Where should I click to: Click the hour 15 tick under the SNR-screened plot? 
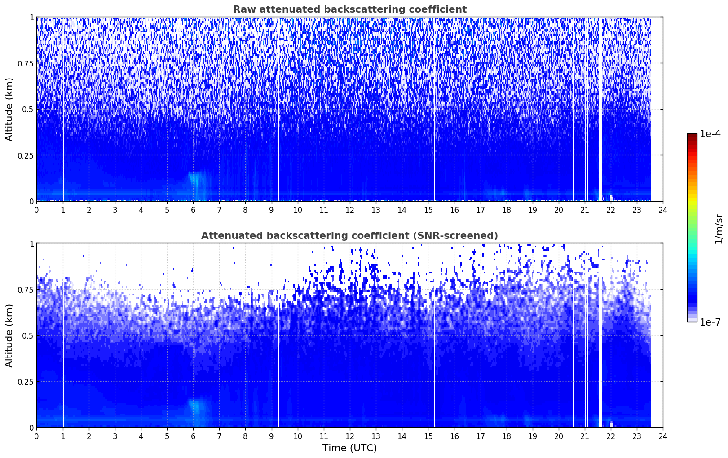428,436
